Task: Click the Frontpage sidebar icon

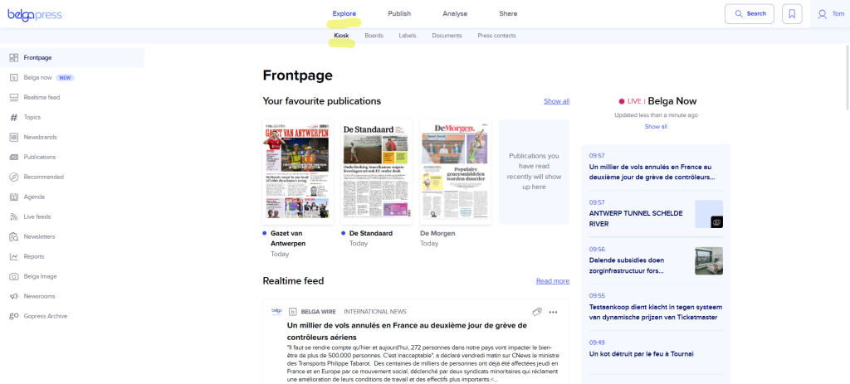Action: tap(14, 57)
